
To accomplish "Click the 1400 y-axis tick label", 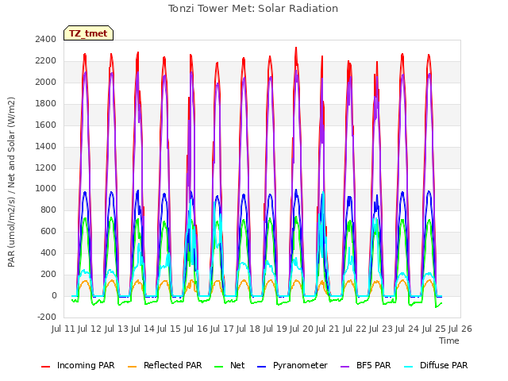I will 46,146.
